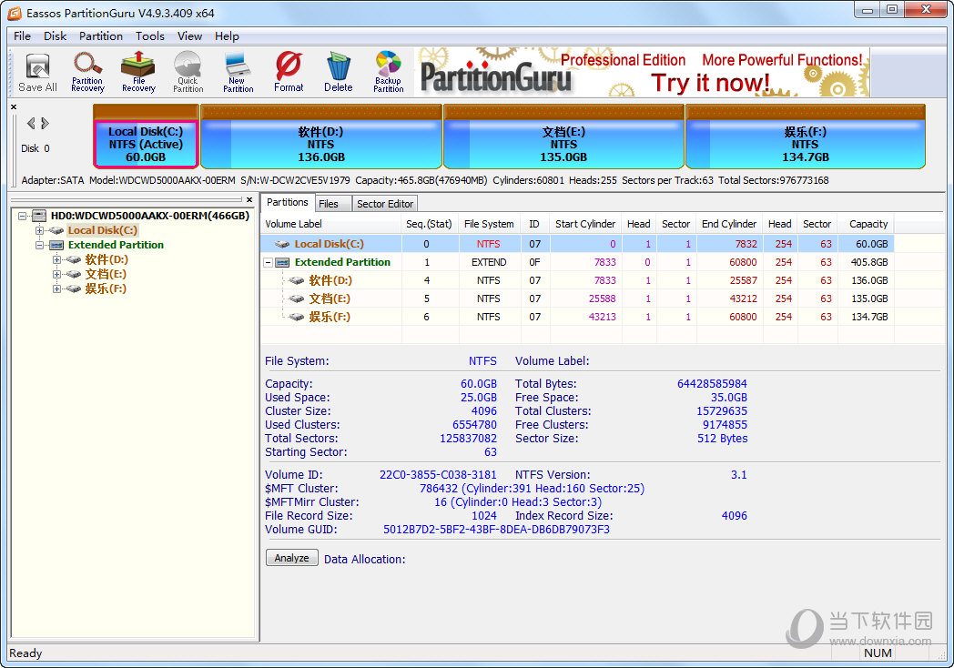Close the disk map bar

point(14,107)
